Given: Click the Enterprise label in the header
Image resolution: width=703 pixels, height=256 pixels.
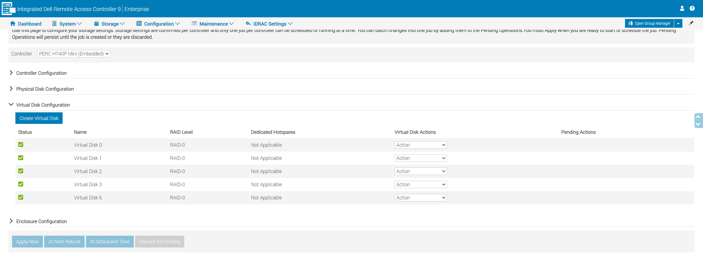Looking at the screenshot, I should click(x=137, y=9).
